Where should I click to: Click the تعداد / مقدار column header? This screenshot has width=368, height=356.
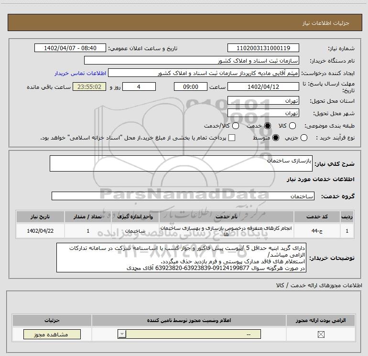(88, 216)
